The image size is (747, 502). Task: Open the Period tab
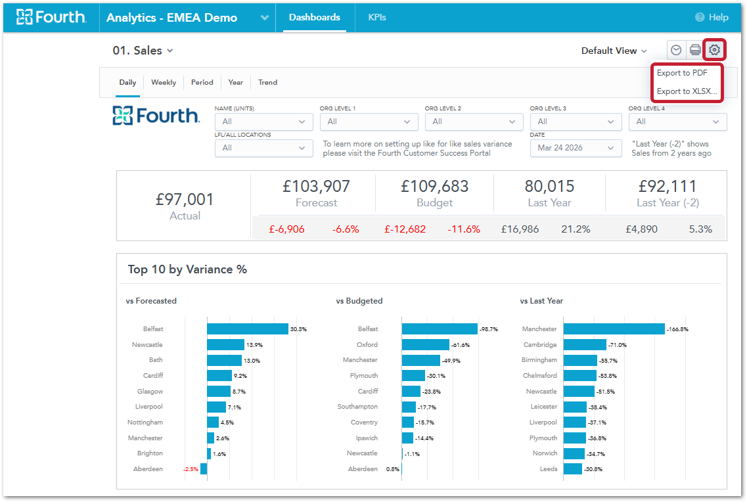(202, 82)
